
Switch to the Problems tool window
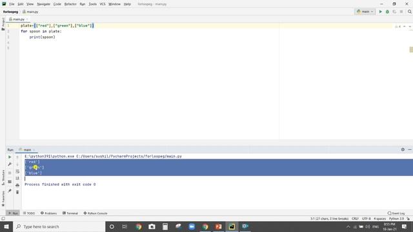click(49, 213)
